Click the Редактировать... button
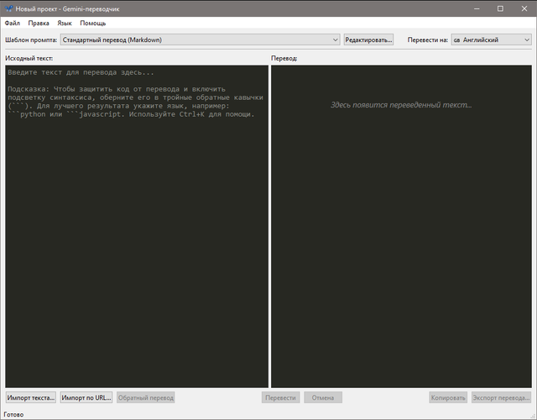 [368, 39]
